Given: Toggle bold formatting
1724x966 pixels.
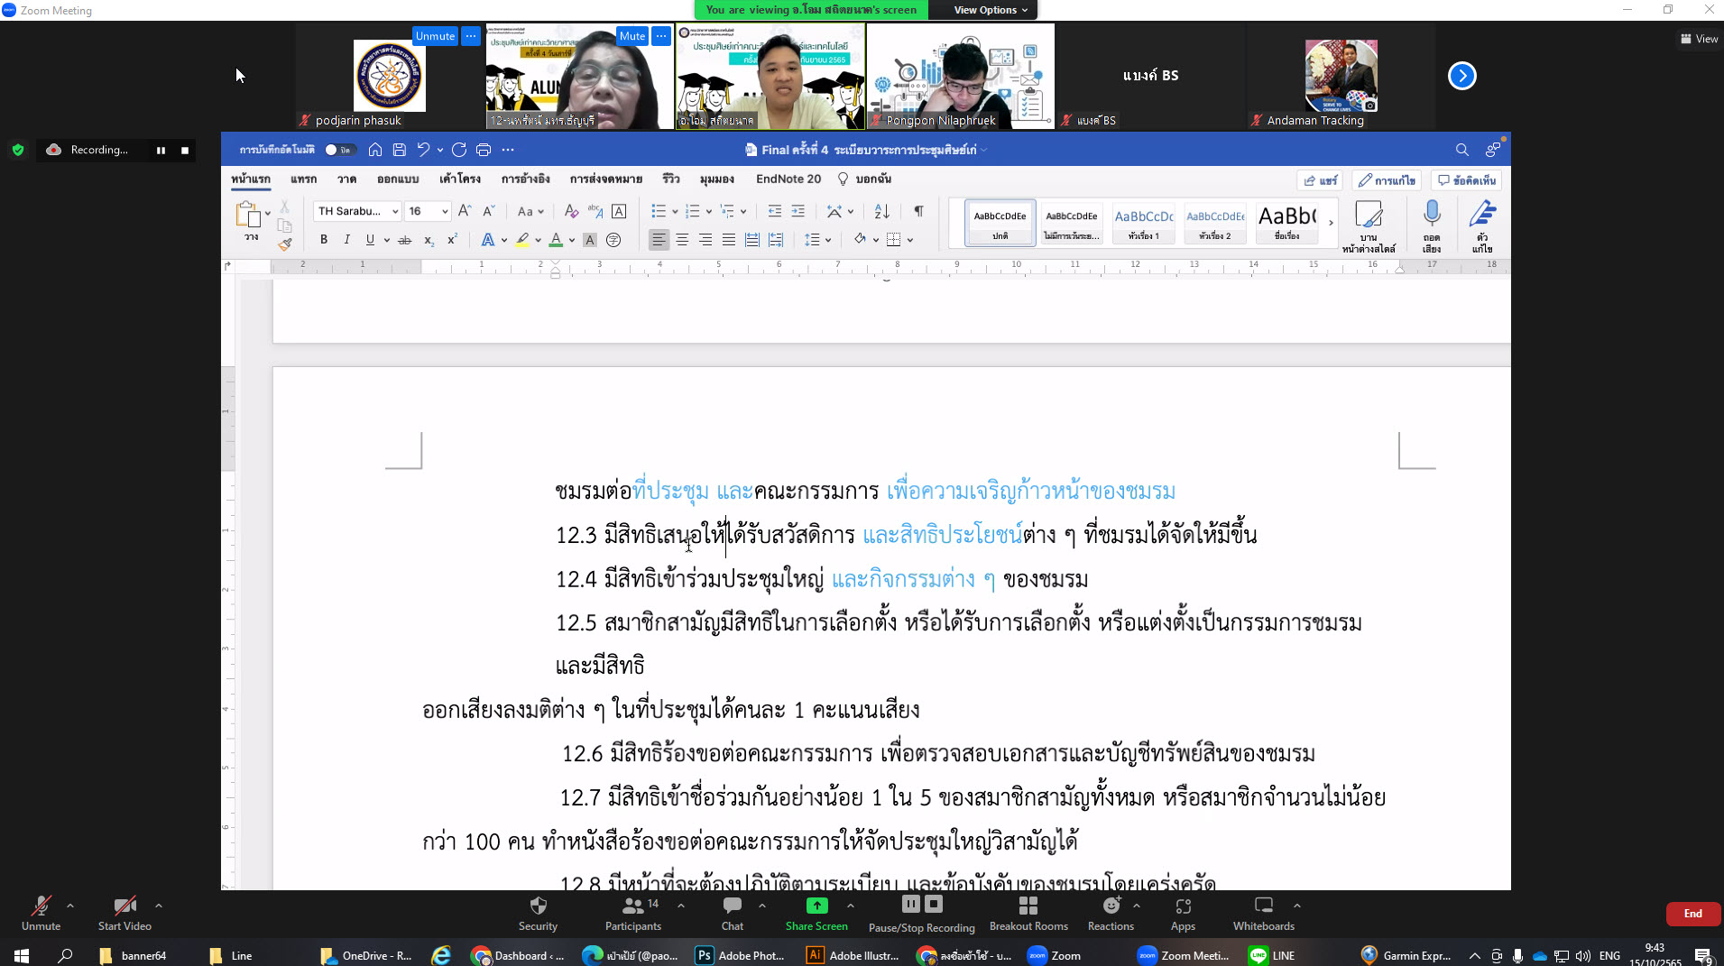Looking at the screenshot, I should tap(324, 240).
